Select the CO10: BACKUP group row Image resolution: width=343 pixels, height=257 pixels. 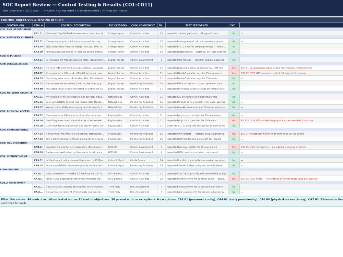point(171,169)
